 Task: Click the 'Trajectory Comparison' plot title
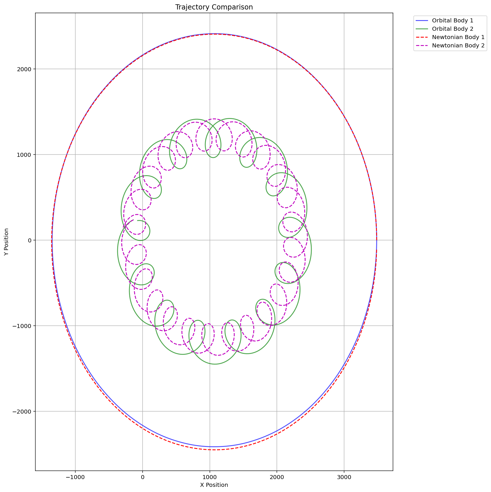pyautogui.click(x=214, y=7)
